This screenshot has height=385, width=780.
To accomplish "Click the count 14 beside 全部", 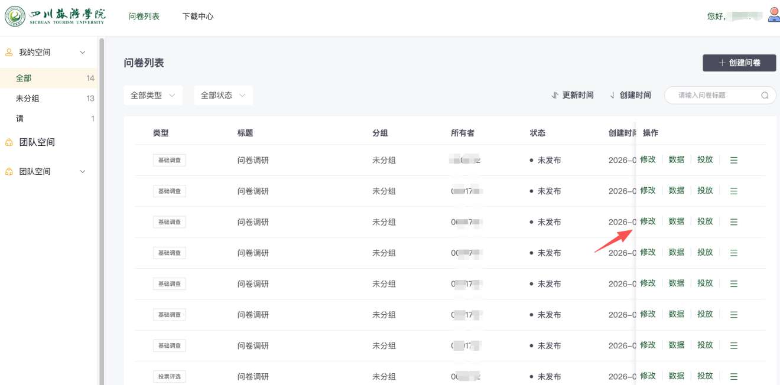I will click(90, 78).
